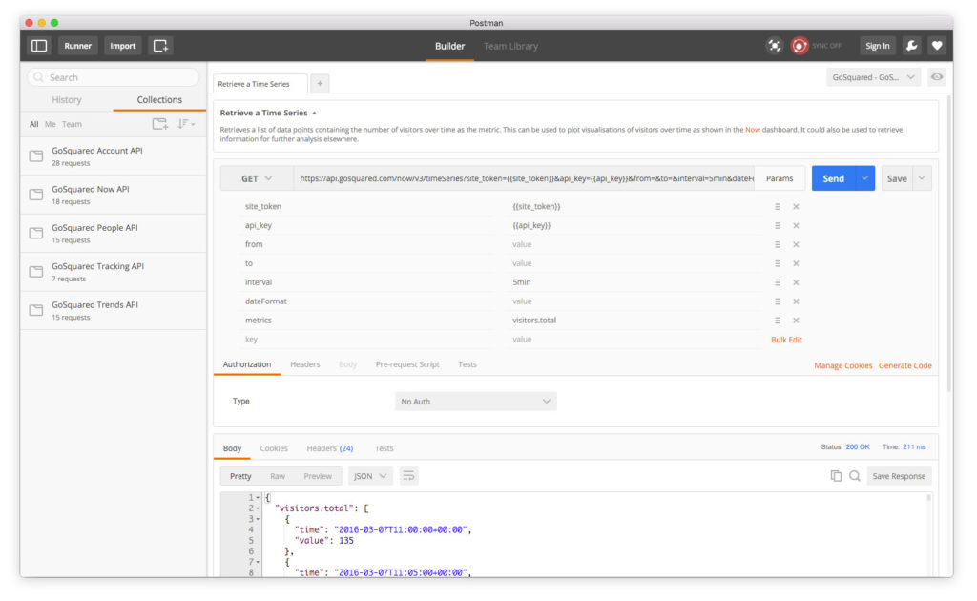Open GoSquared Tracking API collection

114,272
